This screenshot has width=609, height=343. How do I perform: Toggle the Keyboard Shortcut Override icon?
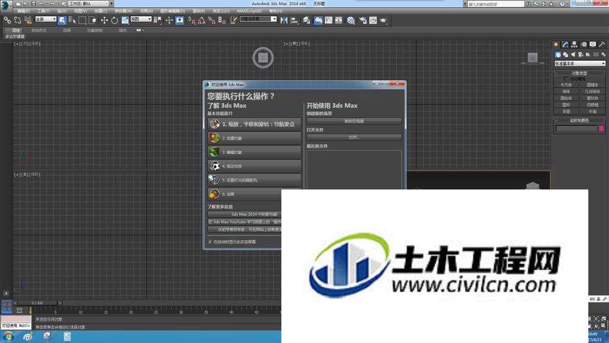click(x=180, y=20)
